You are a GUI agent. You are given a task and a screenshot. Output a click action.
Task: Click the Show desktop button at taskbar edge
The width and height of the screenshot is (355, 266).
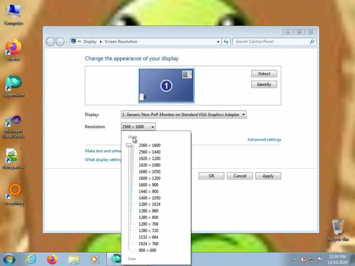(x=353, y=259)
